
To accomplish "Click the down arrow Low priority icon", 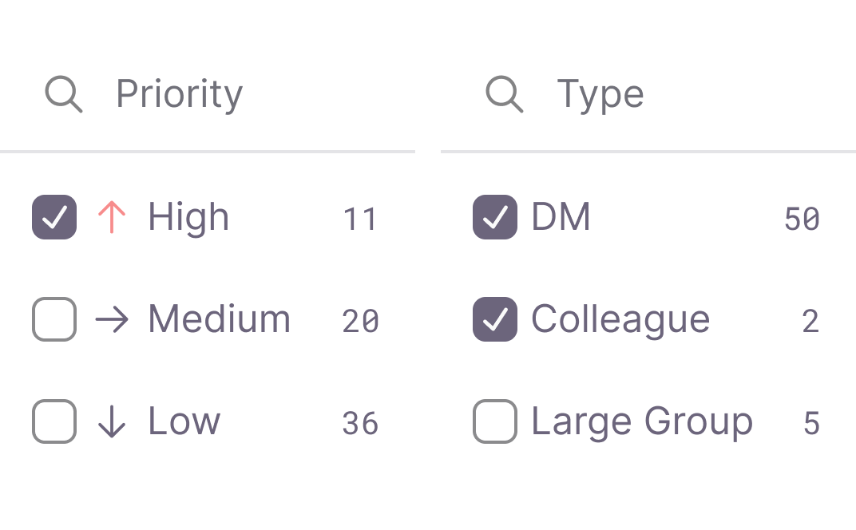I will (x=112, y=421).
